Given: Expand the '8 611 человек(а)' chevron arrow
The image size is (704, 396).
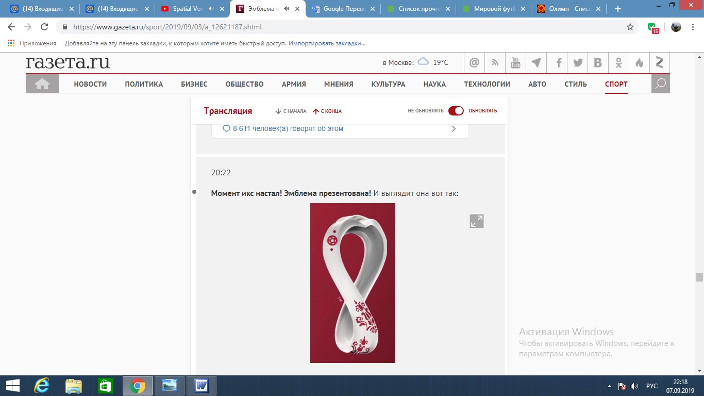Looking at the screenshot, I should [x=454, y=129].
